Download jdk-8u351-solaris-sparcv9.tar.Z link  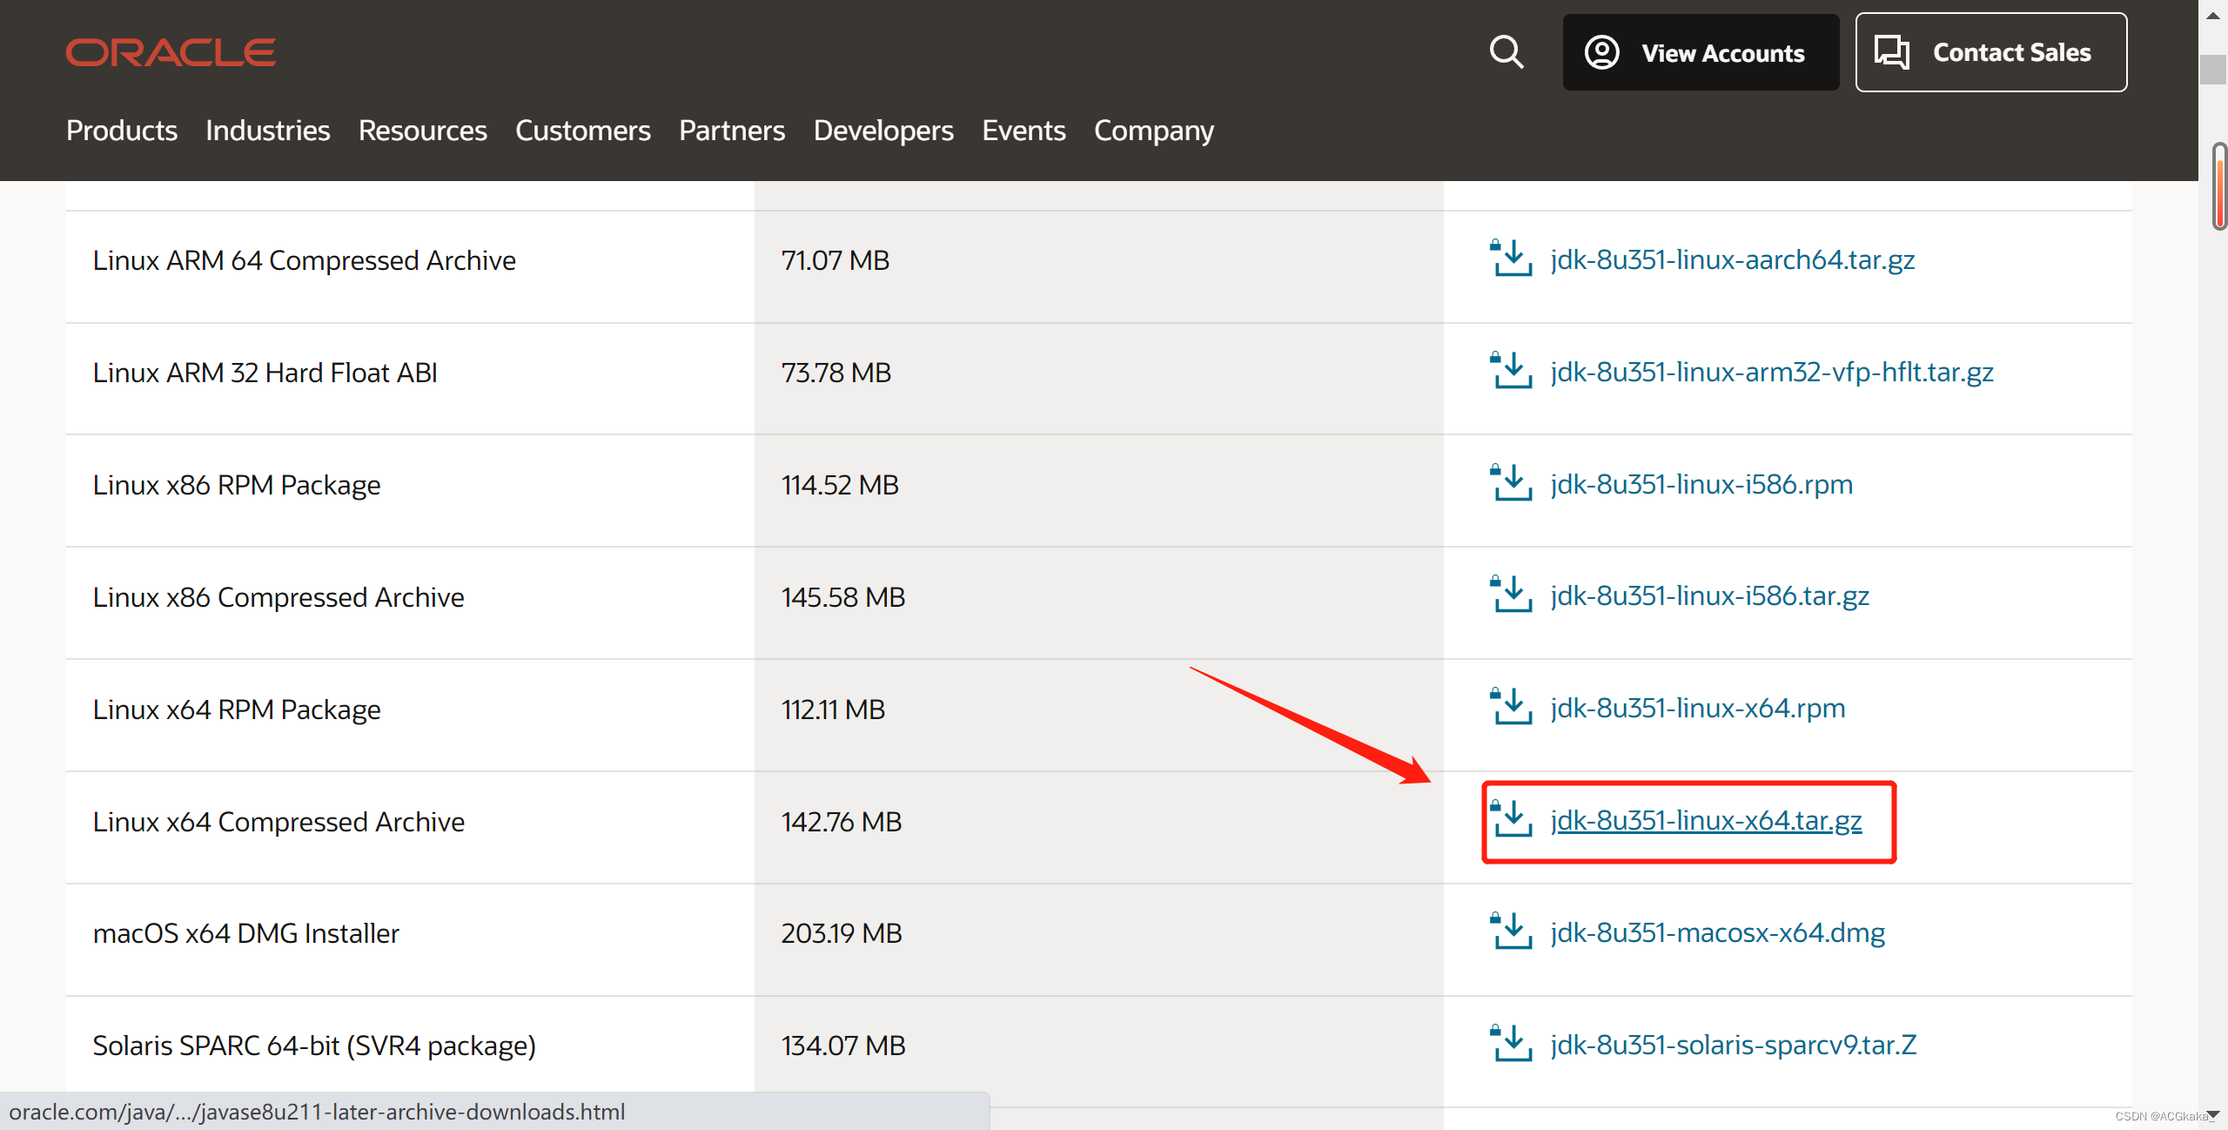[1734, 1044]
